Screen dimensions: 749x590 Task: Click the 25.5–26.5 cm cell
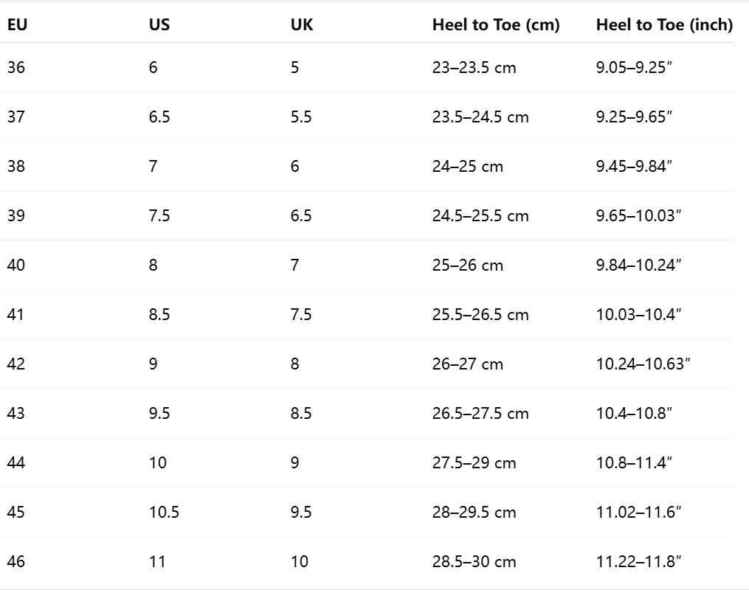tap(480, 315)
